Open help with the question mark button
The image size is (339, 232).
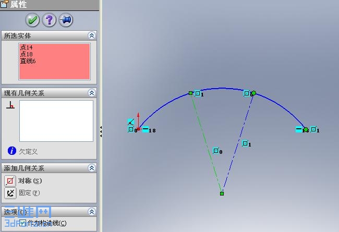[x=49, y=20]
